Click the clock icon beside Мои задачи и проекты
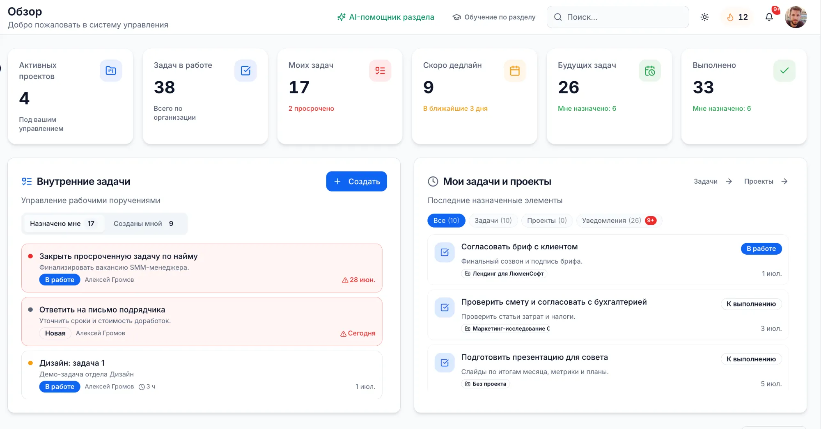 click(433, 181)
